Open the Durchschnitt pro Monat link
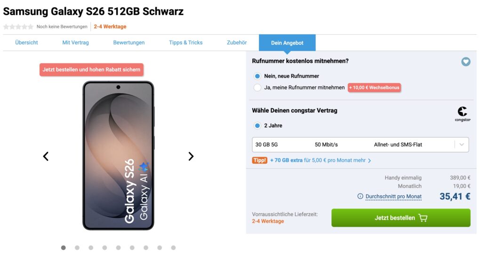The image size is (482, 262). tap(394, 197)
